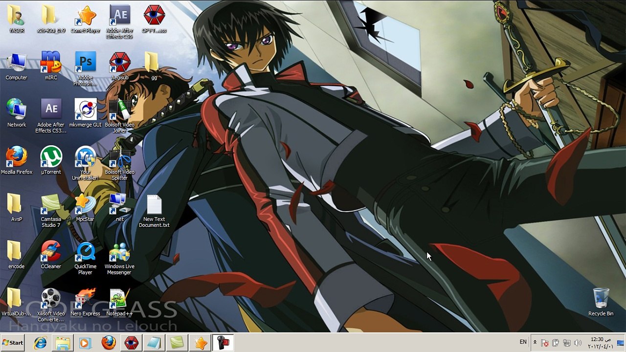Select the Camtasia Studio 7 shortcut

click(x=51, y=210)
